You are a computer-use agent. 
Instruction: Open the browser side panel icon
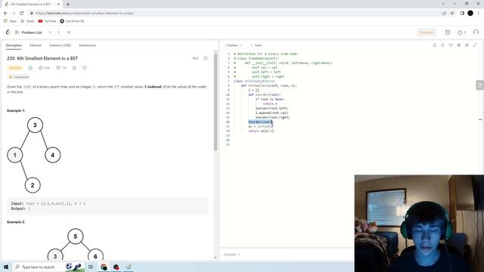point(462,14)
